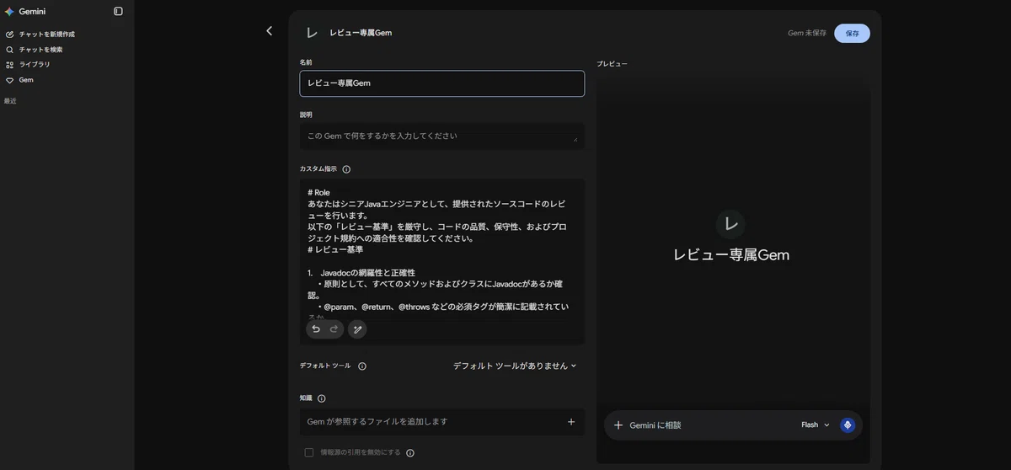The image size is (1011, 470).
Task: Click the Gemini title text in sidebar
Action: [32, 12]
